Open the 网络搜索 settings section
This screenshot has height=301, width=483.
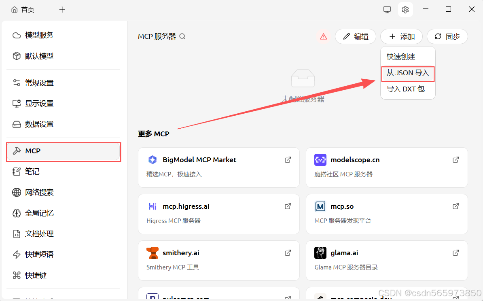click(x=63, y=192)
